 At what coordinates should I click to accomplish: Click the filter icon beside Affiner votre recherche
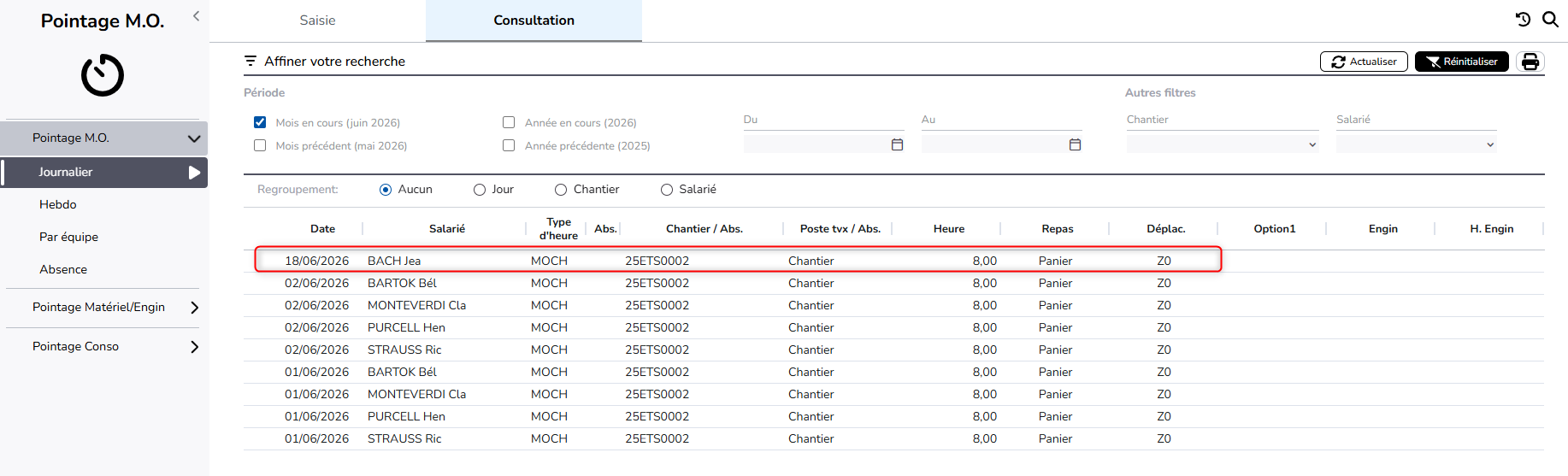pos(251,62)
